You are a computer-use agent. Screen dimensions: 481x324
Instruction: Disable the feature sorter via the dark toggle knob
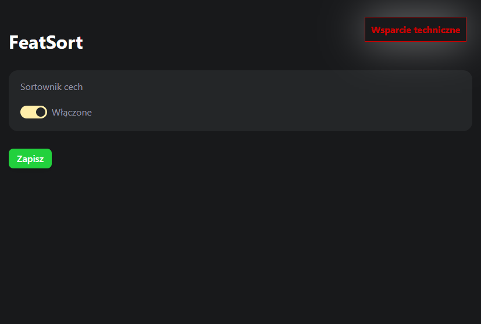(41, 112)
